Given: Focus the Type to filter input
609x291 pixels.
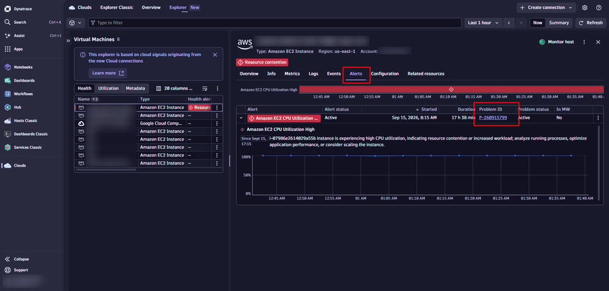Looking at the screenshot, I should [x=275, y=23].
